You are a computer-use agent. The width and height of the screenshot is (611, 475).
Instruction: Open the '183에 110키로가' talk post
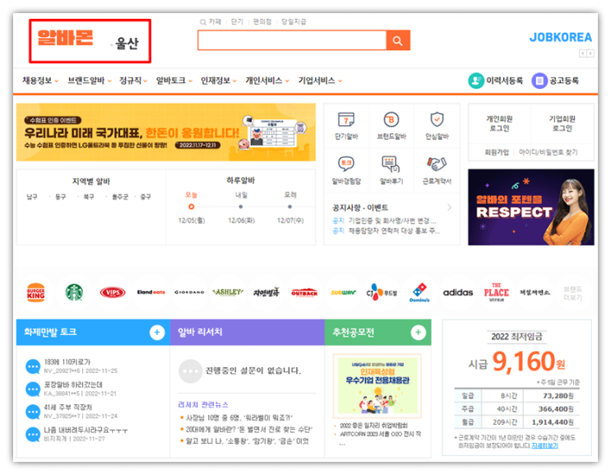67,362
